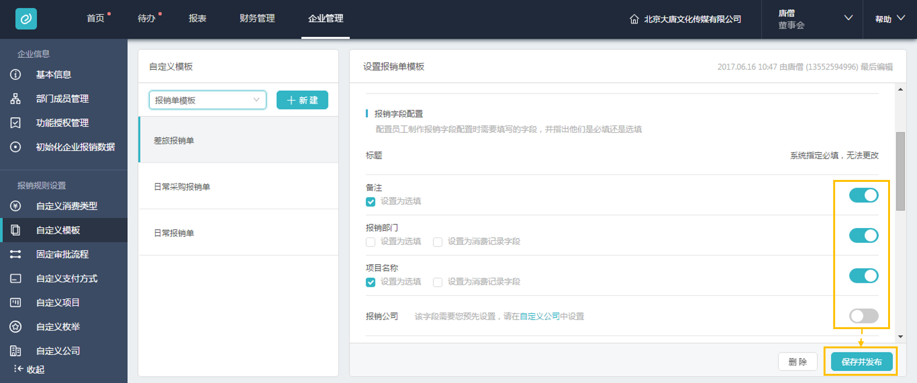Select the 企业管理 tab
This screenshot has height=383, width=917.
(326, 18)
